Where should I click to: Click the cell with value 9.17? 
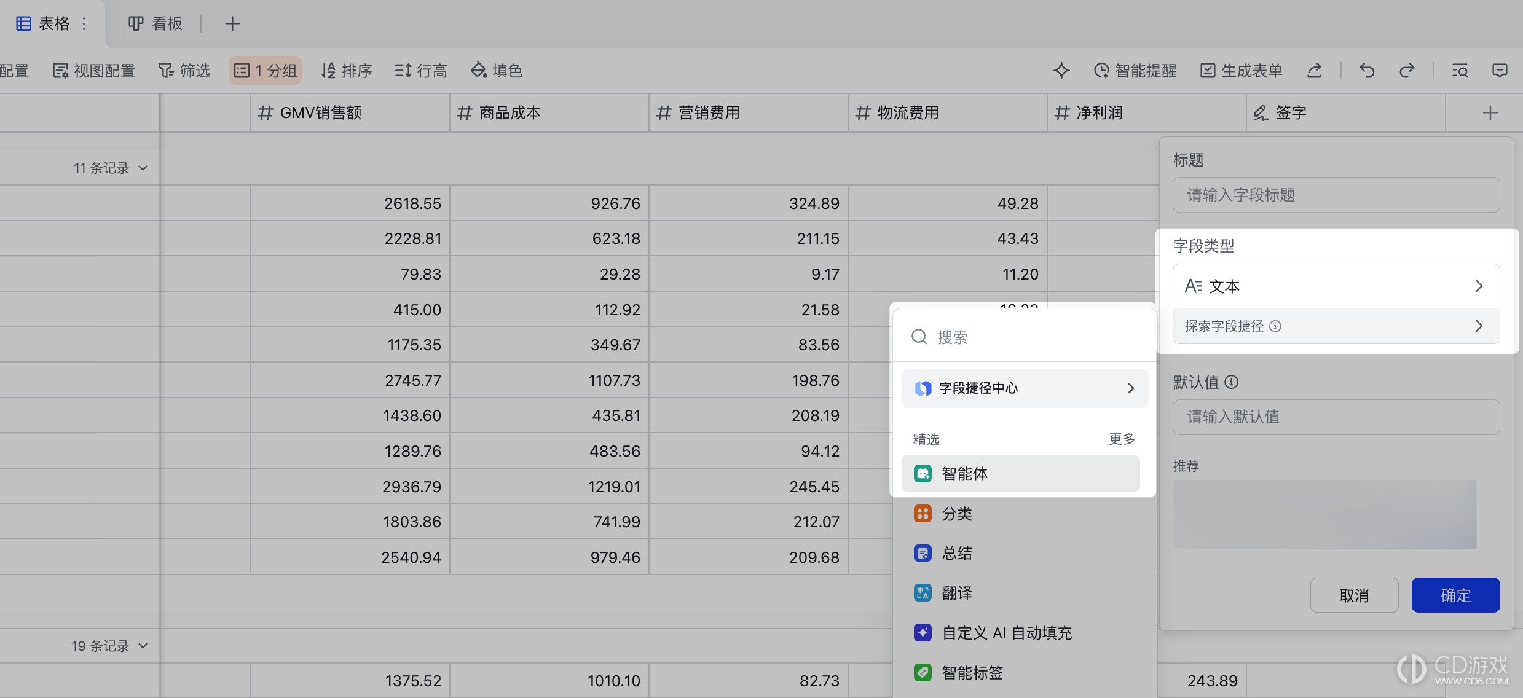click(749, 274)
